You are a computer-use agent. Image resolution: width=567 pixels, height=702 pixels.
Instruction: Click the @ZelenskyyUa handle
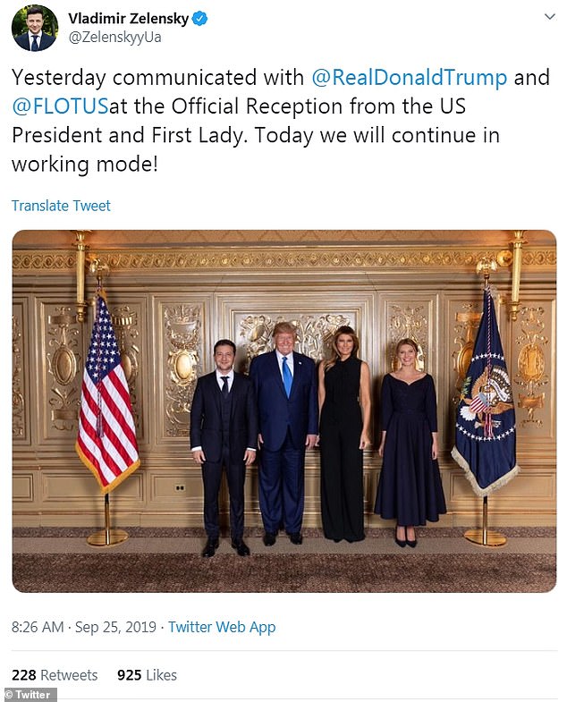tap(114, 38)
